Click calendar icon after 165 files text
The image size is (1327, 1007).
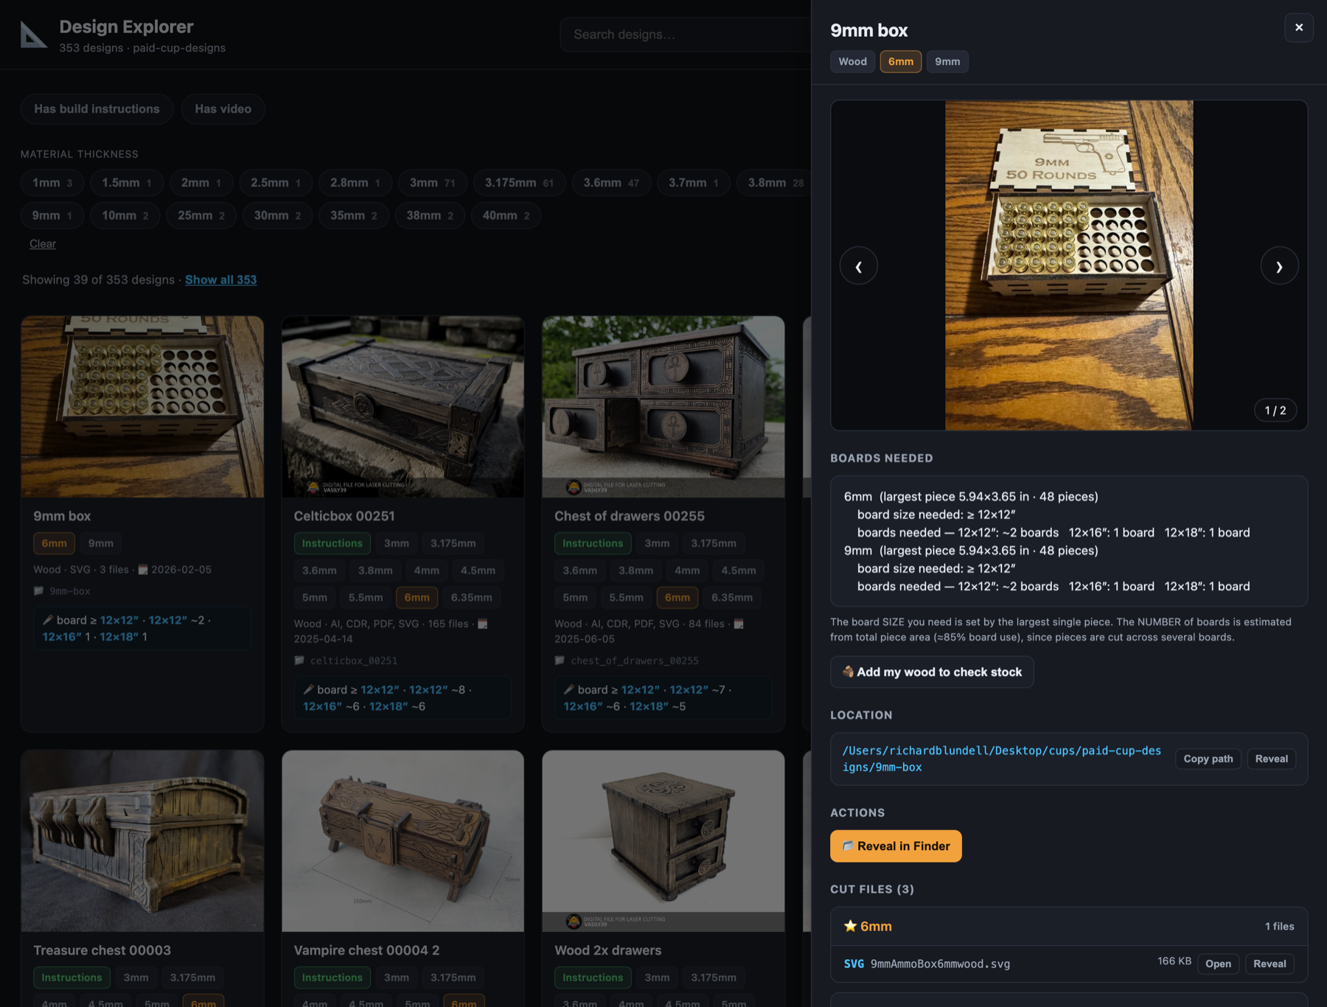(x=483, y=624)
